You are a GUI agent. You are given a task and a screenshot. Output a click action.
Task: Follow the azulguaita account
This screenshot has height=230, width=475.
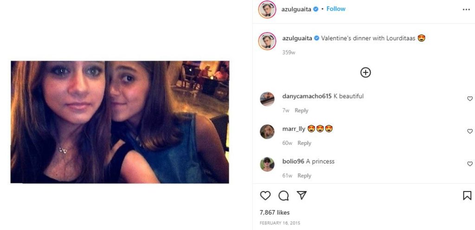click(336, 9)
